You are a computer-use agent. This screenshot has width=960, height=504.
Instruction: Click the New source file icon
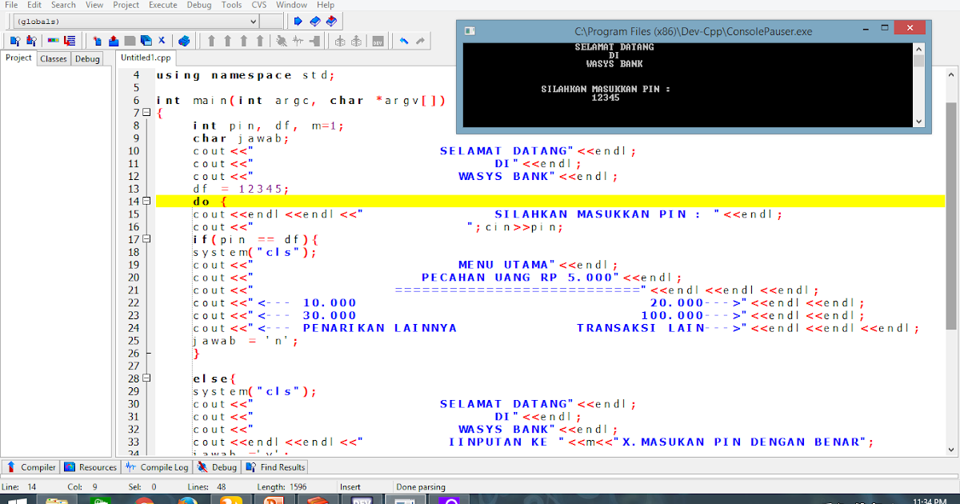97,40
